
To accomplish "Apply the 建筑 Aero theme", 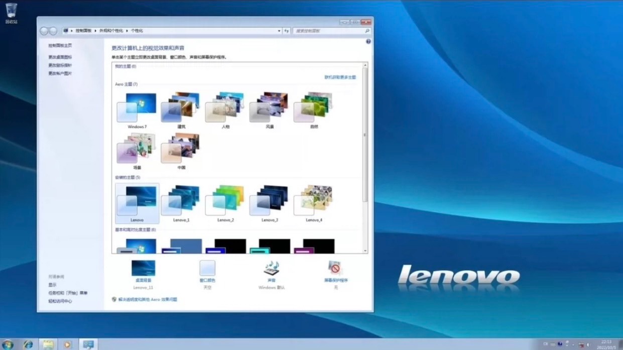I will [x=181, y=110].
